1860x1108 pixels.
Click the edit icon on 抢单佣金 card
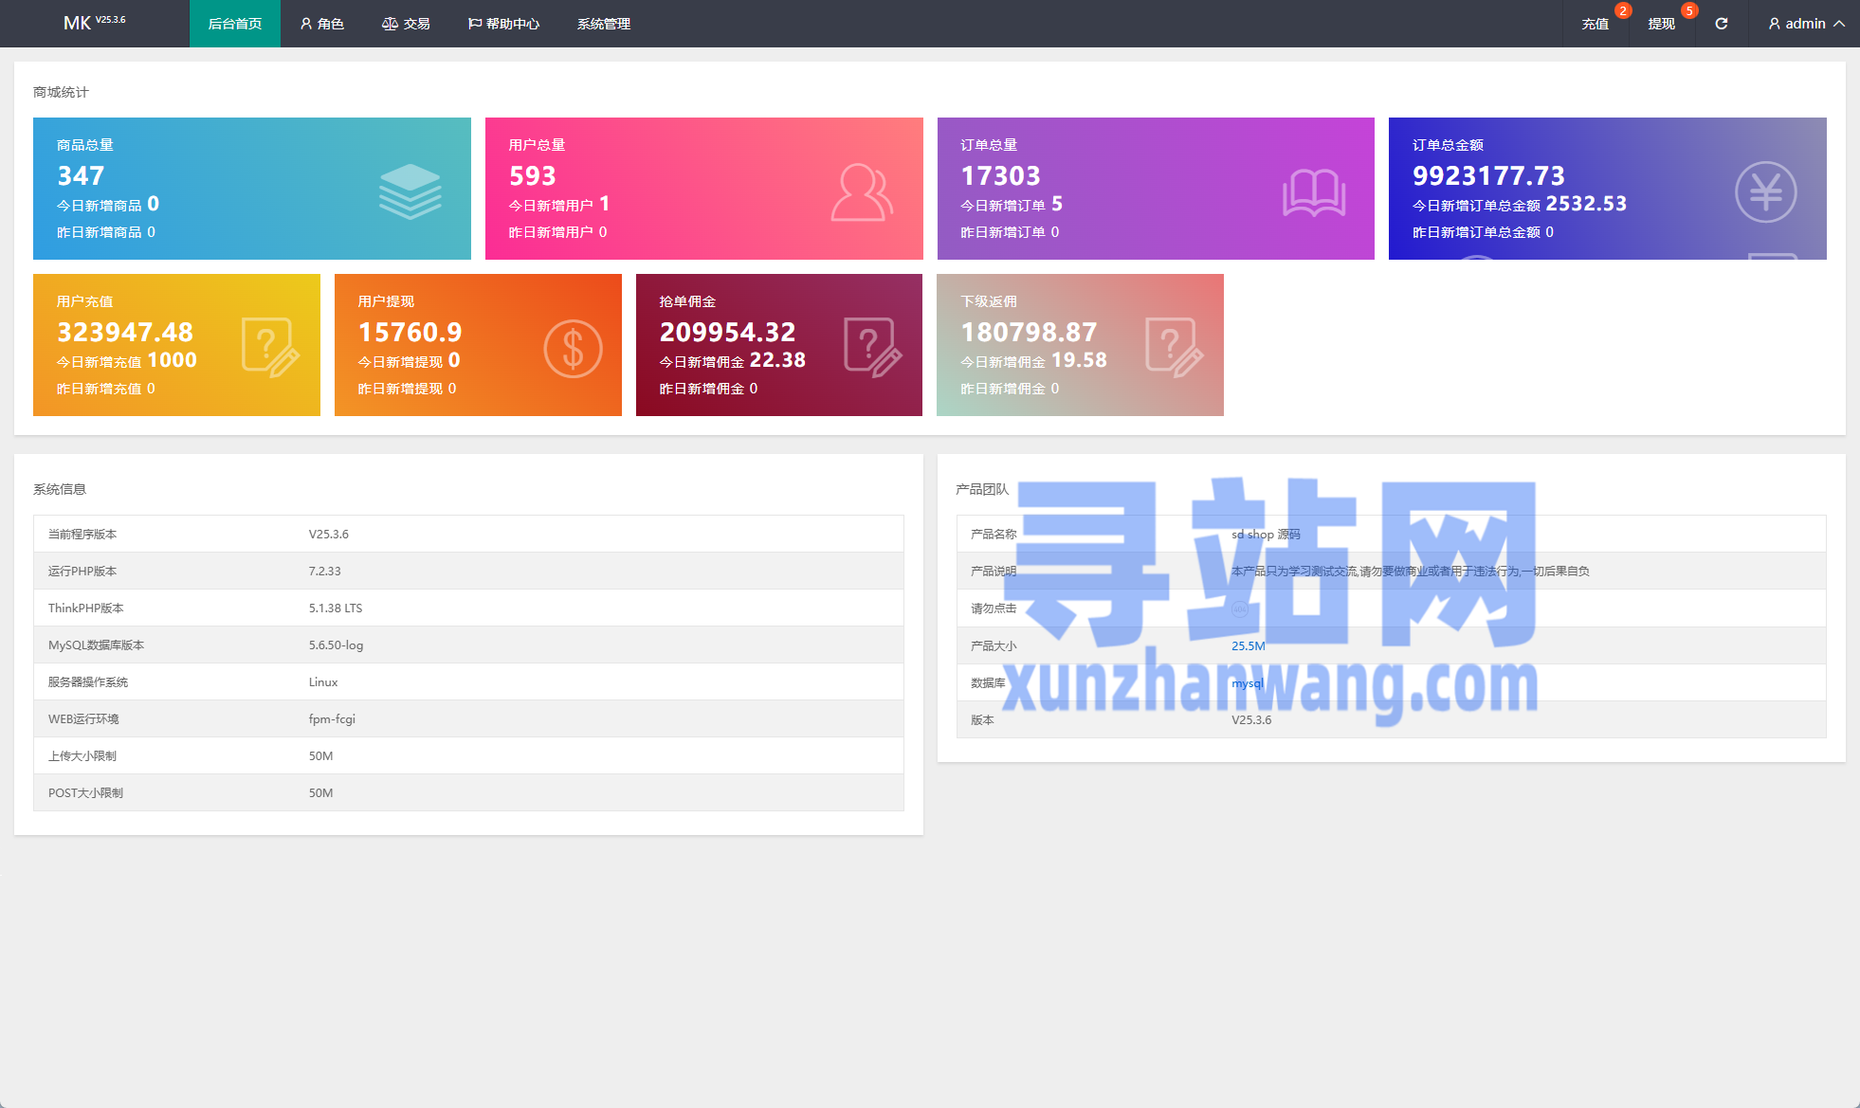pyautogui.click(x=873, y=348)
